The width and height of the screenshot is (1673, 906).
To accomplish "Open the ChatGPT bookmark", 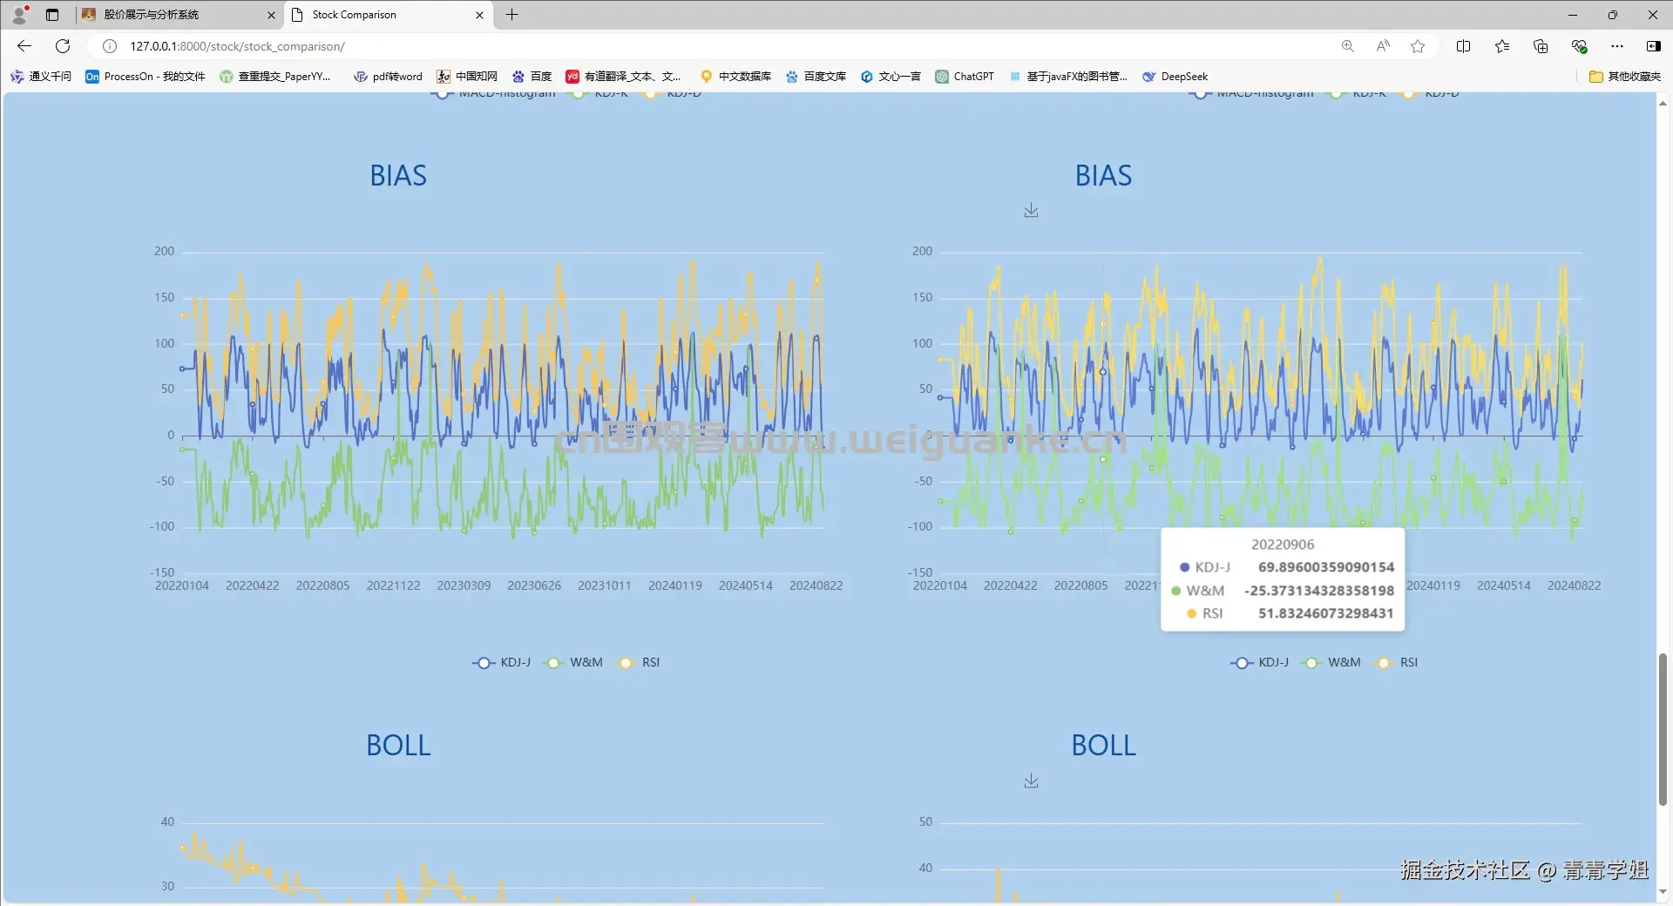I will [965, 77].
